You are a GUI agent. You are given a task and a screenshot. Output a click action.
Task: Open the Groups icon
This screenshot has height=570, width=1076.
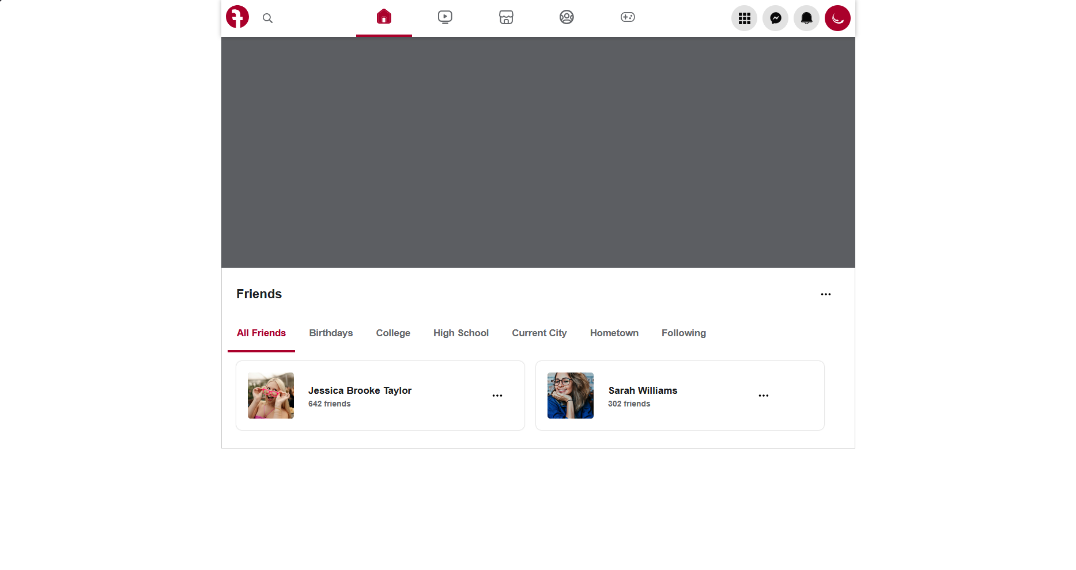pyautogui.click(x=567, y=17)
